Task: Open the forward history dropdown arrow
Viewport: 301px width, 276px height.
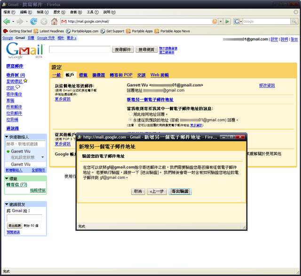Action: 27,22
